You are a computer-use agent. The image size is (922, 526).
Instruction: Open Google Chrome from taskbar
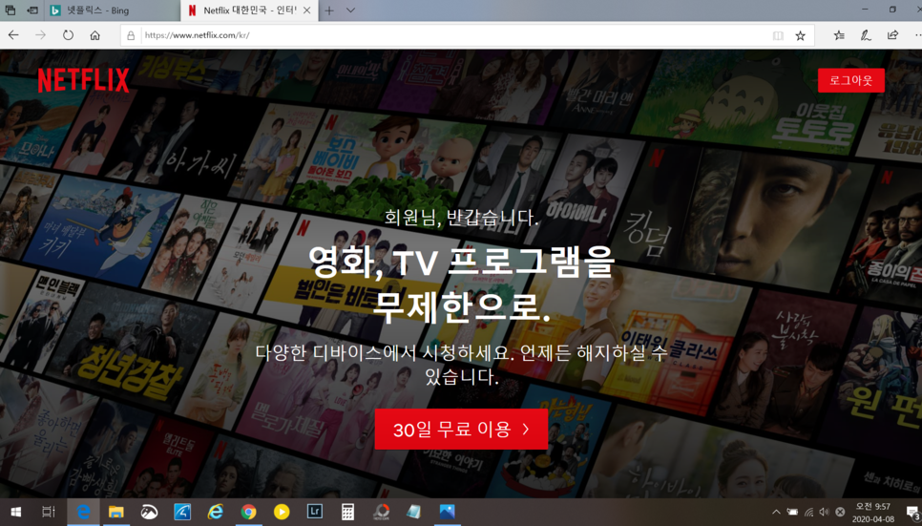(x=248, y=512)
